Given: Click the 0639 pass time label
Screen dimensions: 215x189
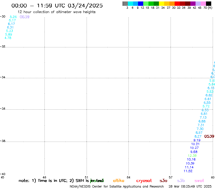Looking at the screenshot, I should pyautogui.click(x=24, y=17).
